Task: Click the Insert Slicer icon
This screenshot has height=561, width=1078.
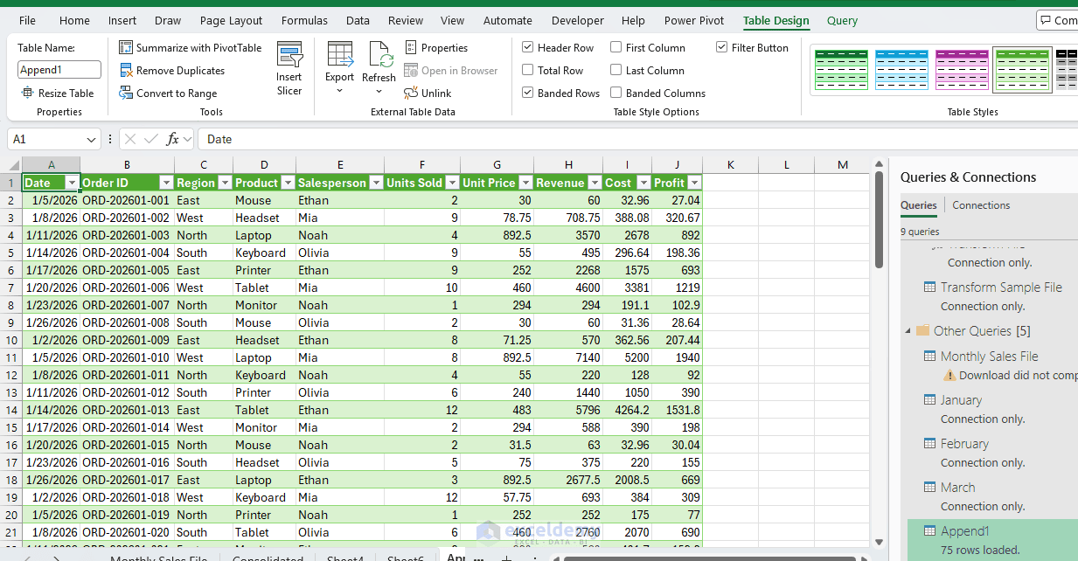Action: click(x=289, y=55)
